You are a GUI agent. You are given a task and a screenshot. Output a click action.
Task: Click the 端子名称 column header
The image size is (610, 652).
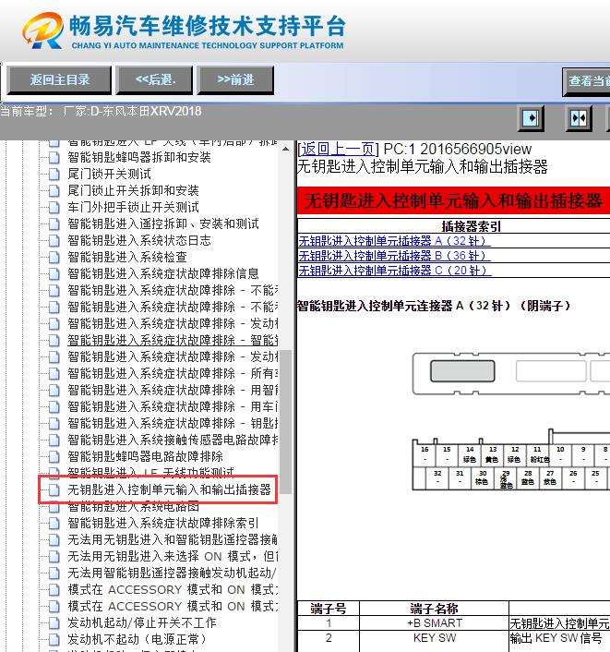click(435, 609)
